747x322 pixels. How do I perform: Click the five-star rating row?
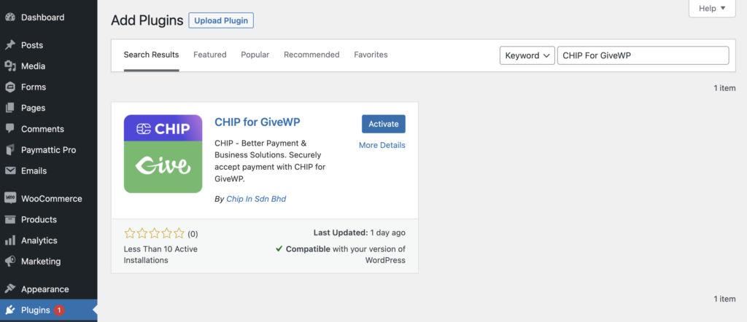[154, 234]
